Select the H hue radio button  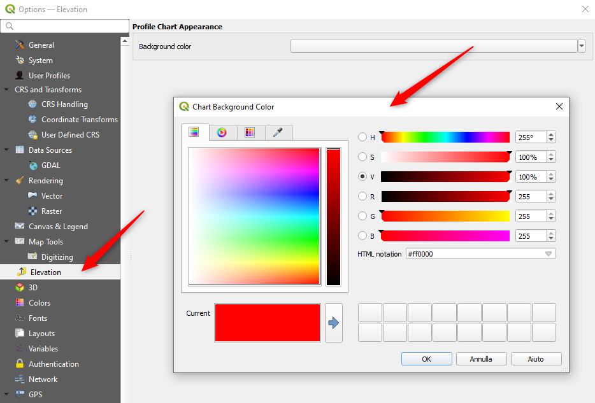coord(362,138)
